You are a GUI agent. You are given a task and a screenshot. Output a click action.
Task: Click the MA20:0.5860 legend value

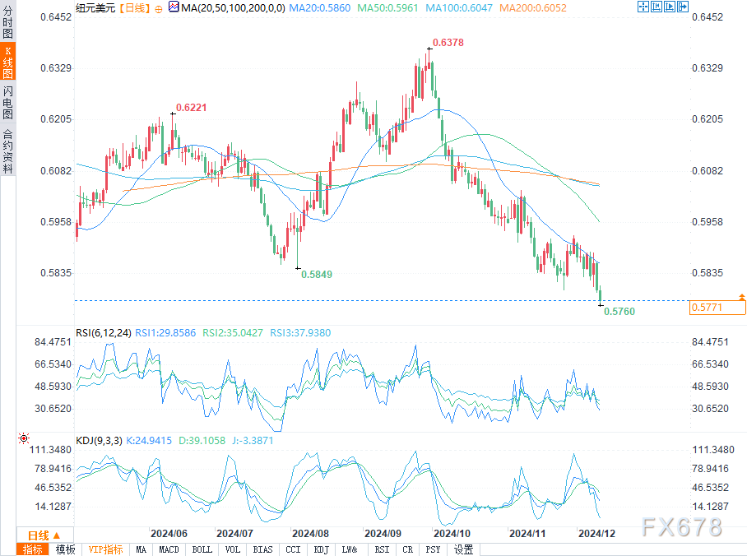[x=320, y=8]
